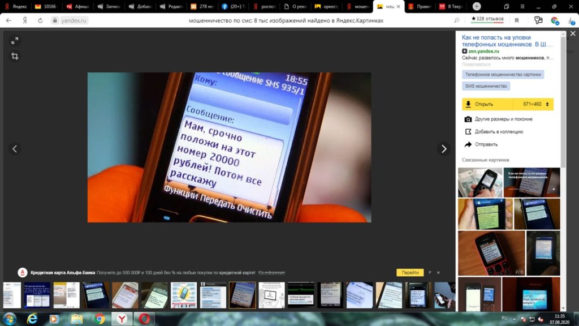Launch Google Chrome from the taskbar

coord(100,319)
